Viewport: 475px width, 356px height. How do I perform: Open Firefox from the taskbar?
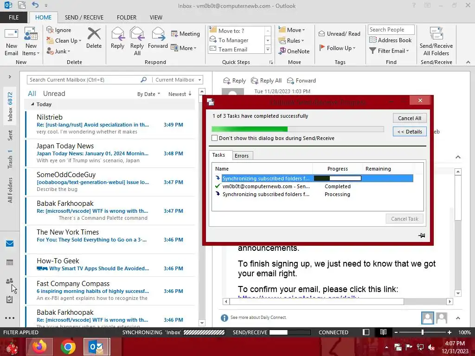click(39, 347)
